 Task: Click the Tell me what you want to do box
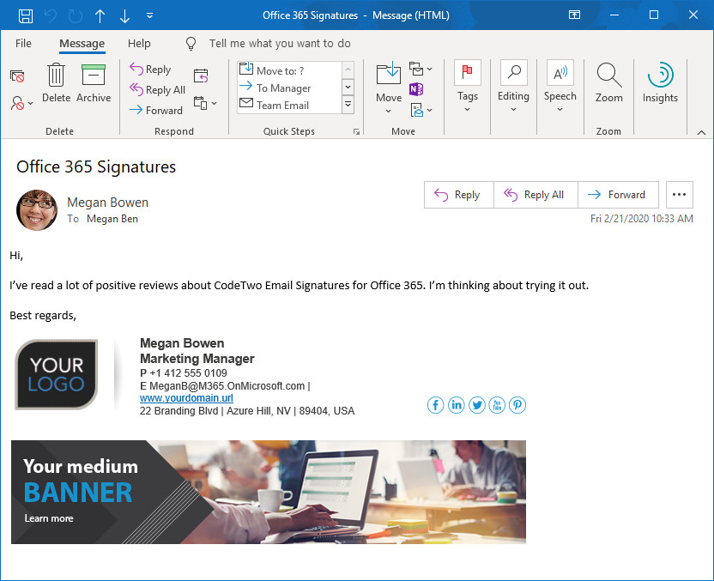[x=280, y=43]
